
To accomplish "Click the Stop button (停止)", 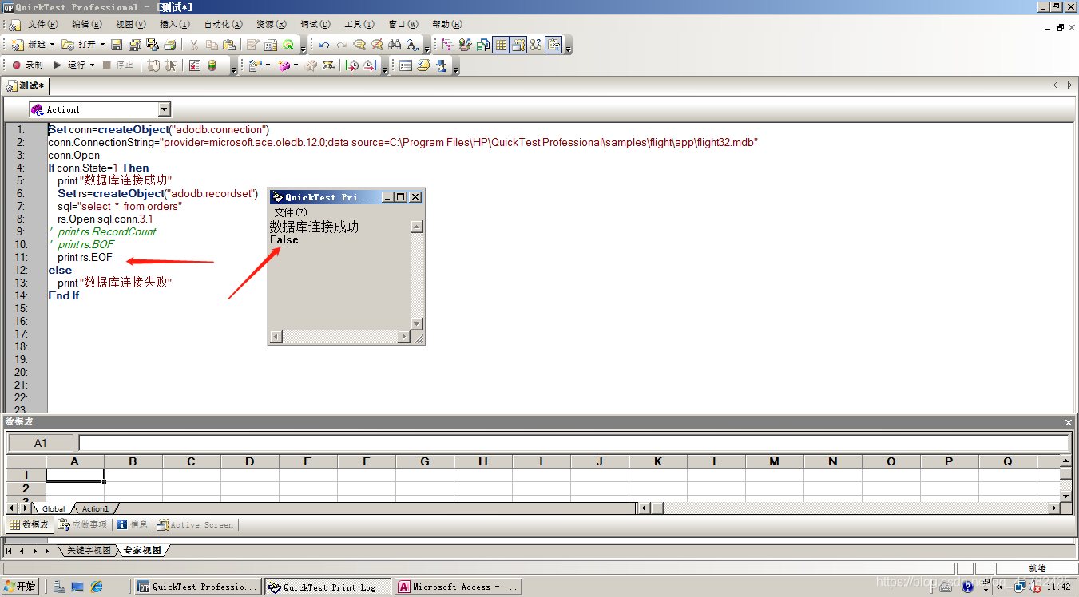I will pyautogui.click(x=118, y=65).
